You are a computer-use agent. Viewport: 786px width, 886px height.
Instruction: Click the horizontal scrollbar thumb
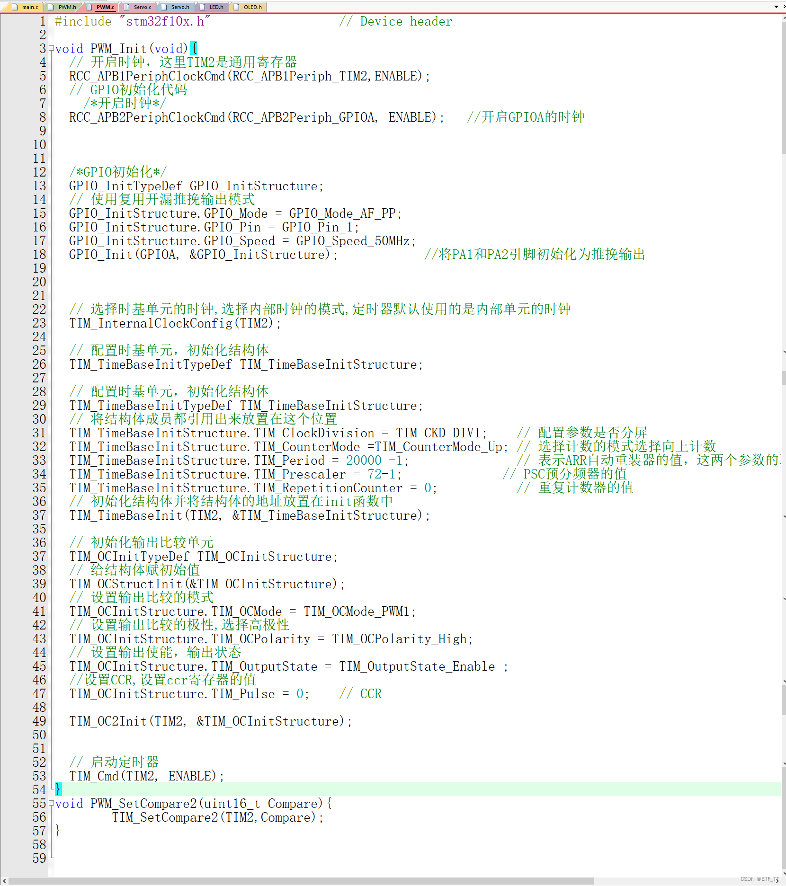(302, 881)
